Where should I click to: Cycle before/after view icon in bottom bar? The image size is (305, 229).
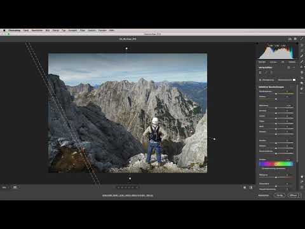coord(245,188)
